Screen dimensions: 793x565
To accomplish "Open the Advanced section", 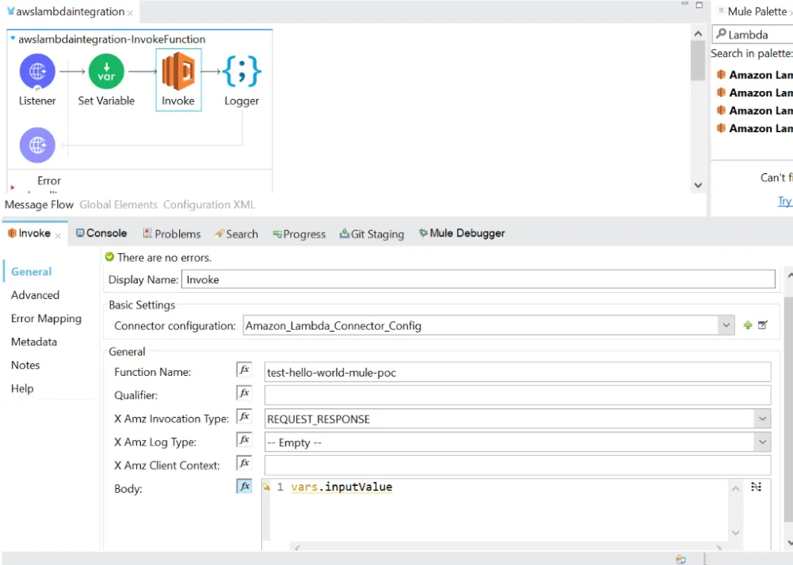I will [35, 295].
